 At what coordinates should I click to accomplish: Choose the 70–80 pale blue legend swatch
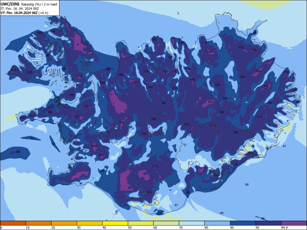coord(192,223)
